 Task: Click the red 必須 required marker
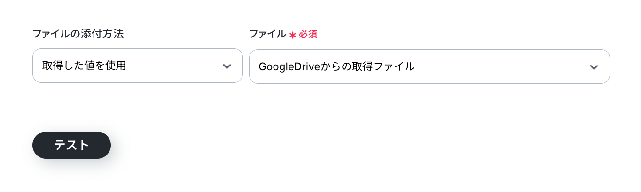pyautogui.click(x=308, y=35)
